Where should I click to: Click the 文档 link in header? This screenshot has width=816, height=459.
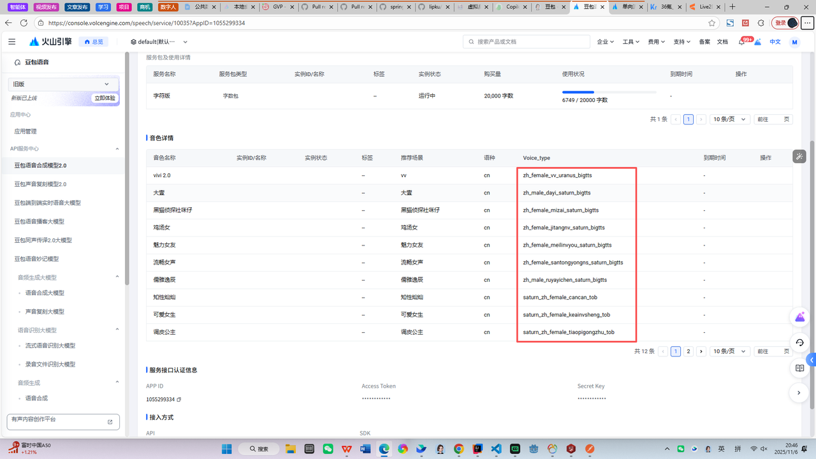point(722,41)
